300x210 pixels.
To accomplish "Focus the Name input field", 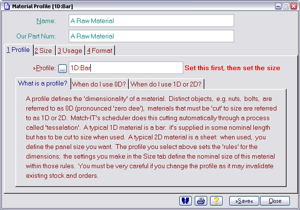I will pos(151,21).
